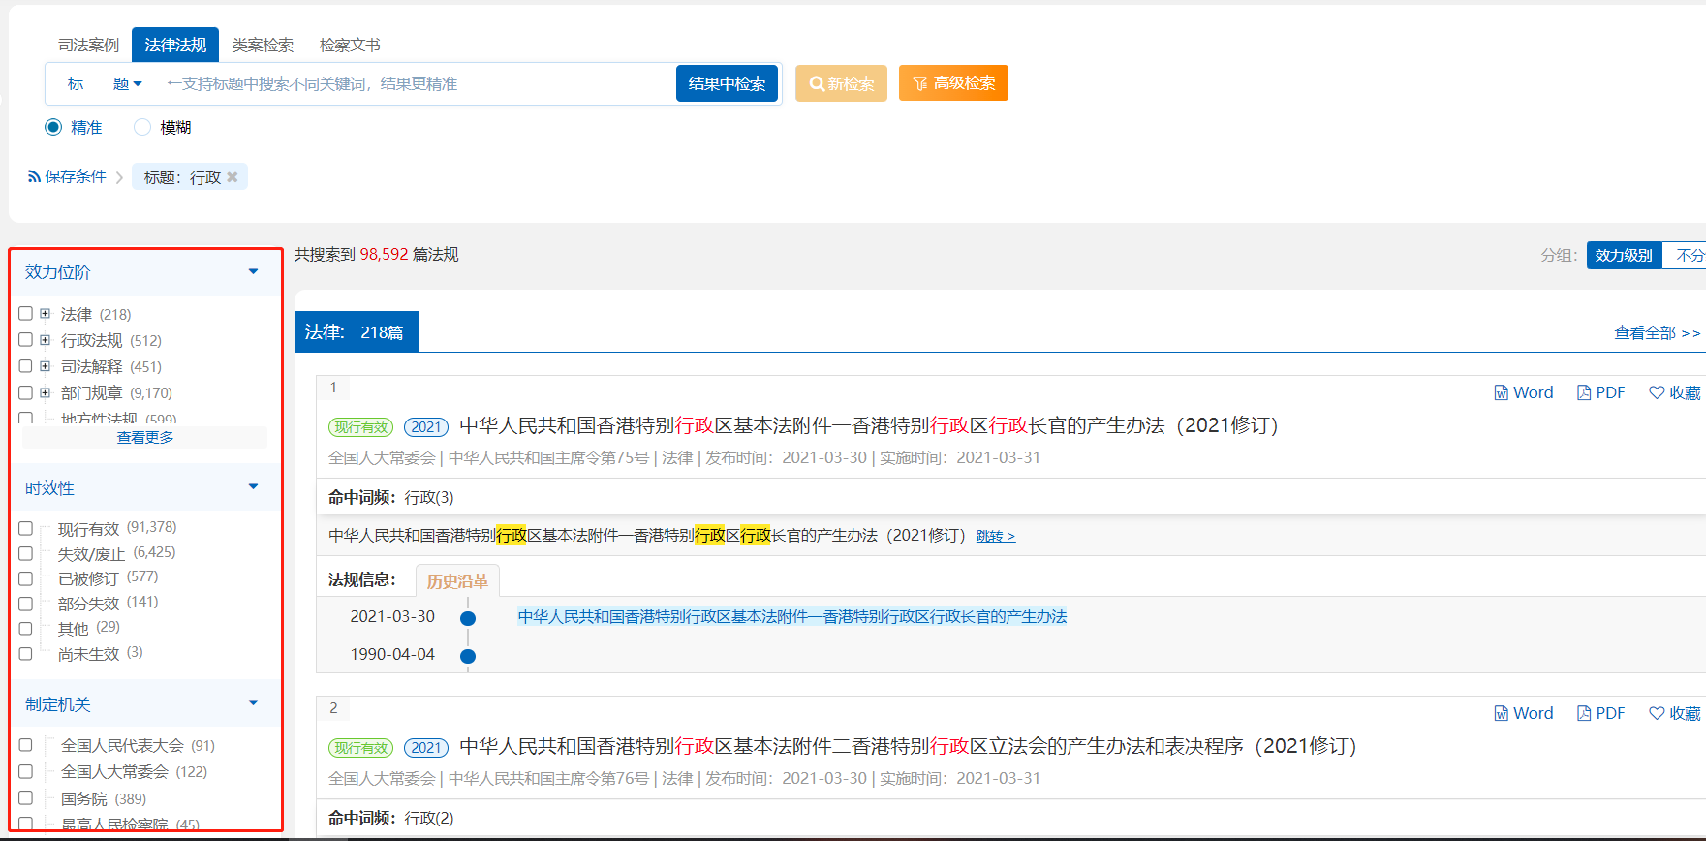The width and height of the screenshot is (1706, 841).
Task: Collapse the 效力位阶 filter section
Action: [x=253, y=272]
